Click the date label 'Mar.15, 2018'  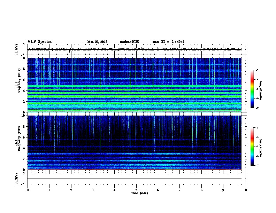pos(97,42)
